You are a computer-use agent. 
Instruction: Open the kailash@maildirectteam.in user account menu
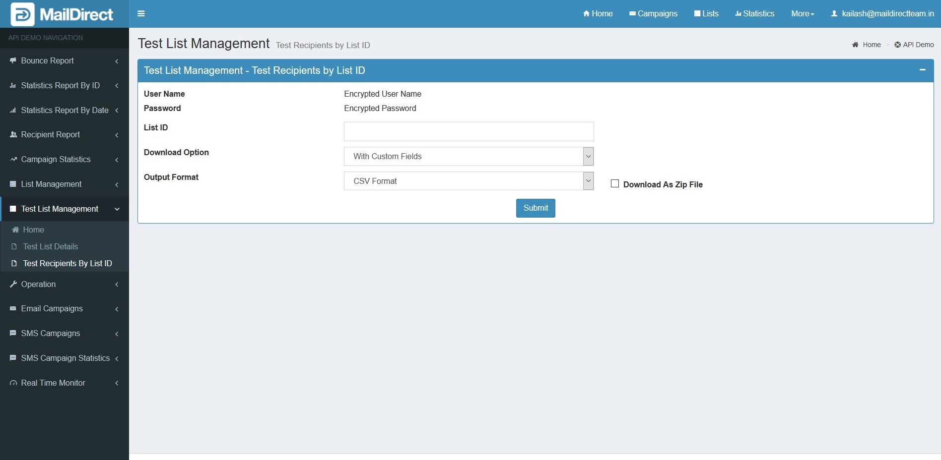(882, 14)
